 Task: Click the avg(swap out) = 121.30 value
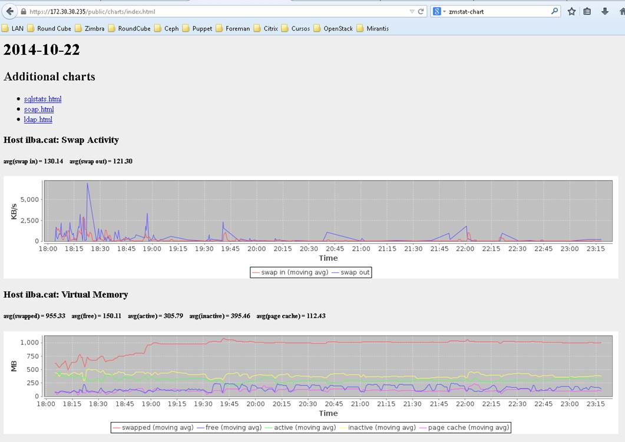[101, 161]
